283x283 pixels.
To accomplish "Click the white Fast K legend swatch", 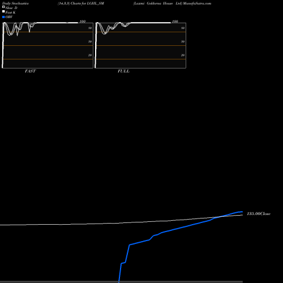I will 3,12.
